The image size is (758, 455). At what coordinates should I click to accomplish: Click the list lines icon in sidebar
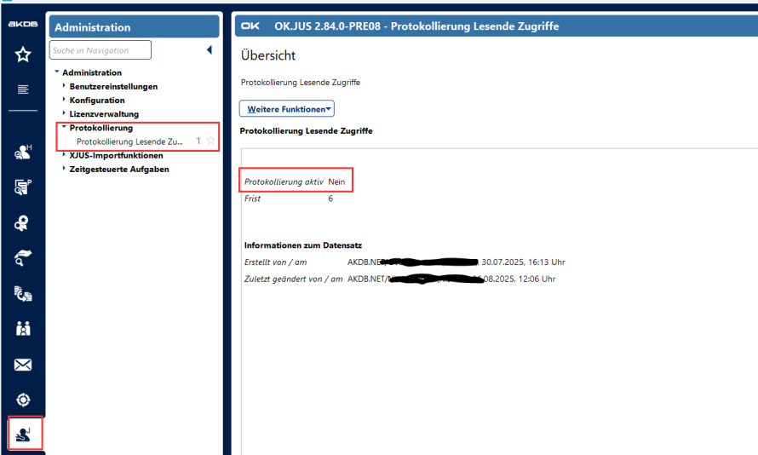(x=23, y=89)
